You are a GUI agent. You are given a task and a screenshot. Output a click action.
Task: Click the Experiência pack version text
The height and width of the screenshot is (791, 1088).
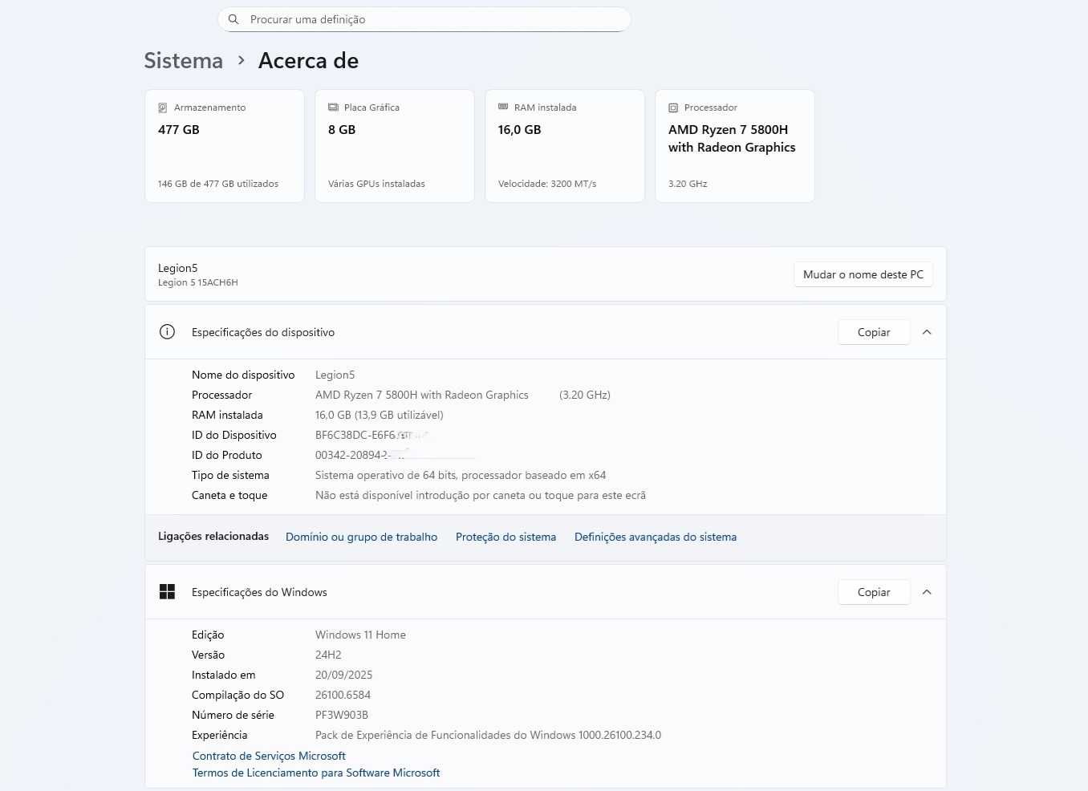tap(488, 735)
